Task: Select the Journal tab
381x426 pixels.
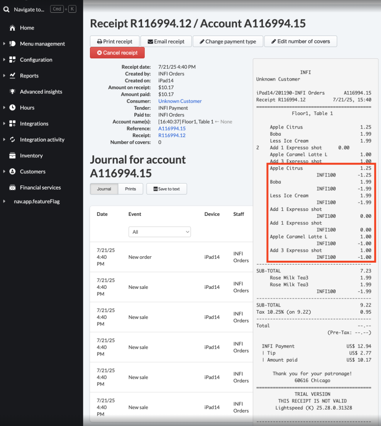Action: click(x=104, y=189)
